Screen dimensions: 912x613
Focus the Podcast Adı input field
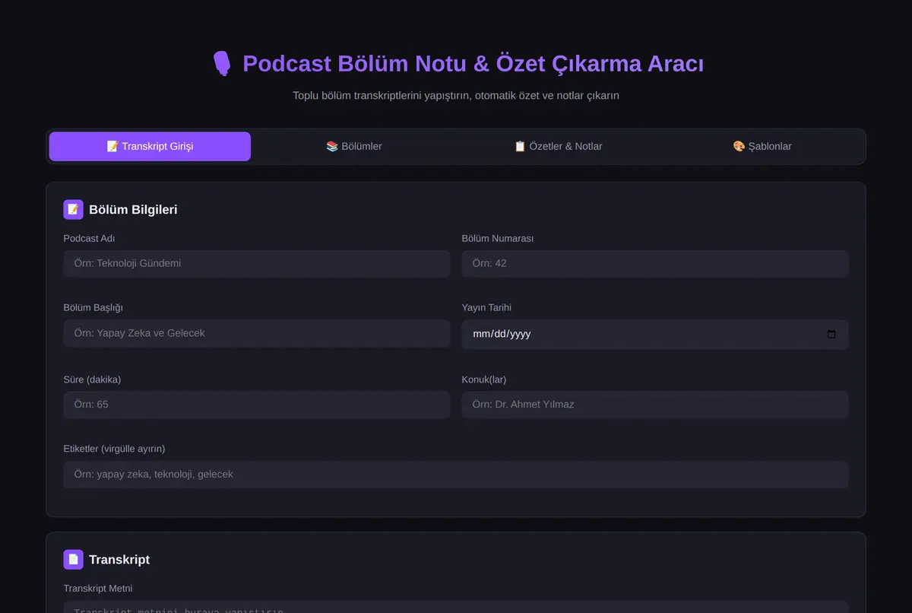click(257, 263)
